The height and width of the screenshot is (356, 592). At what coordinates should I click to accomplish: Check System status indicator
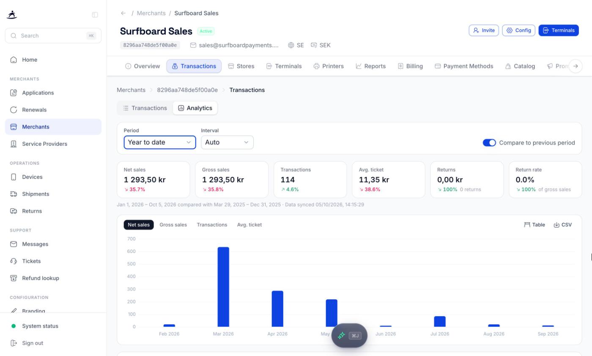pos(53,326)
